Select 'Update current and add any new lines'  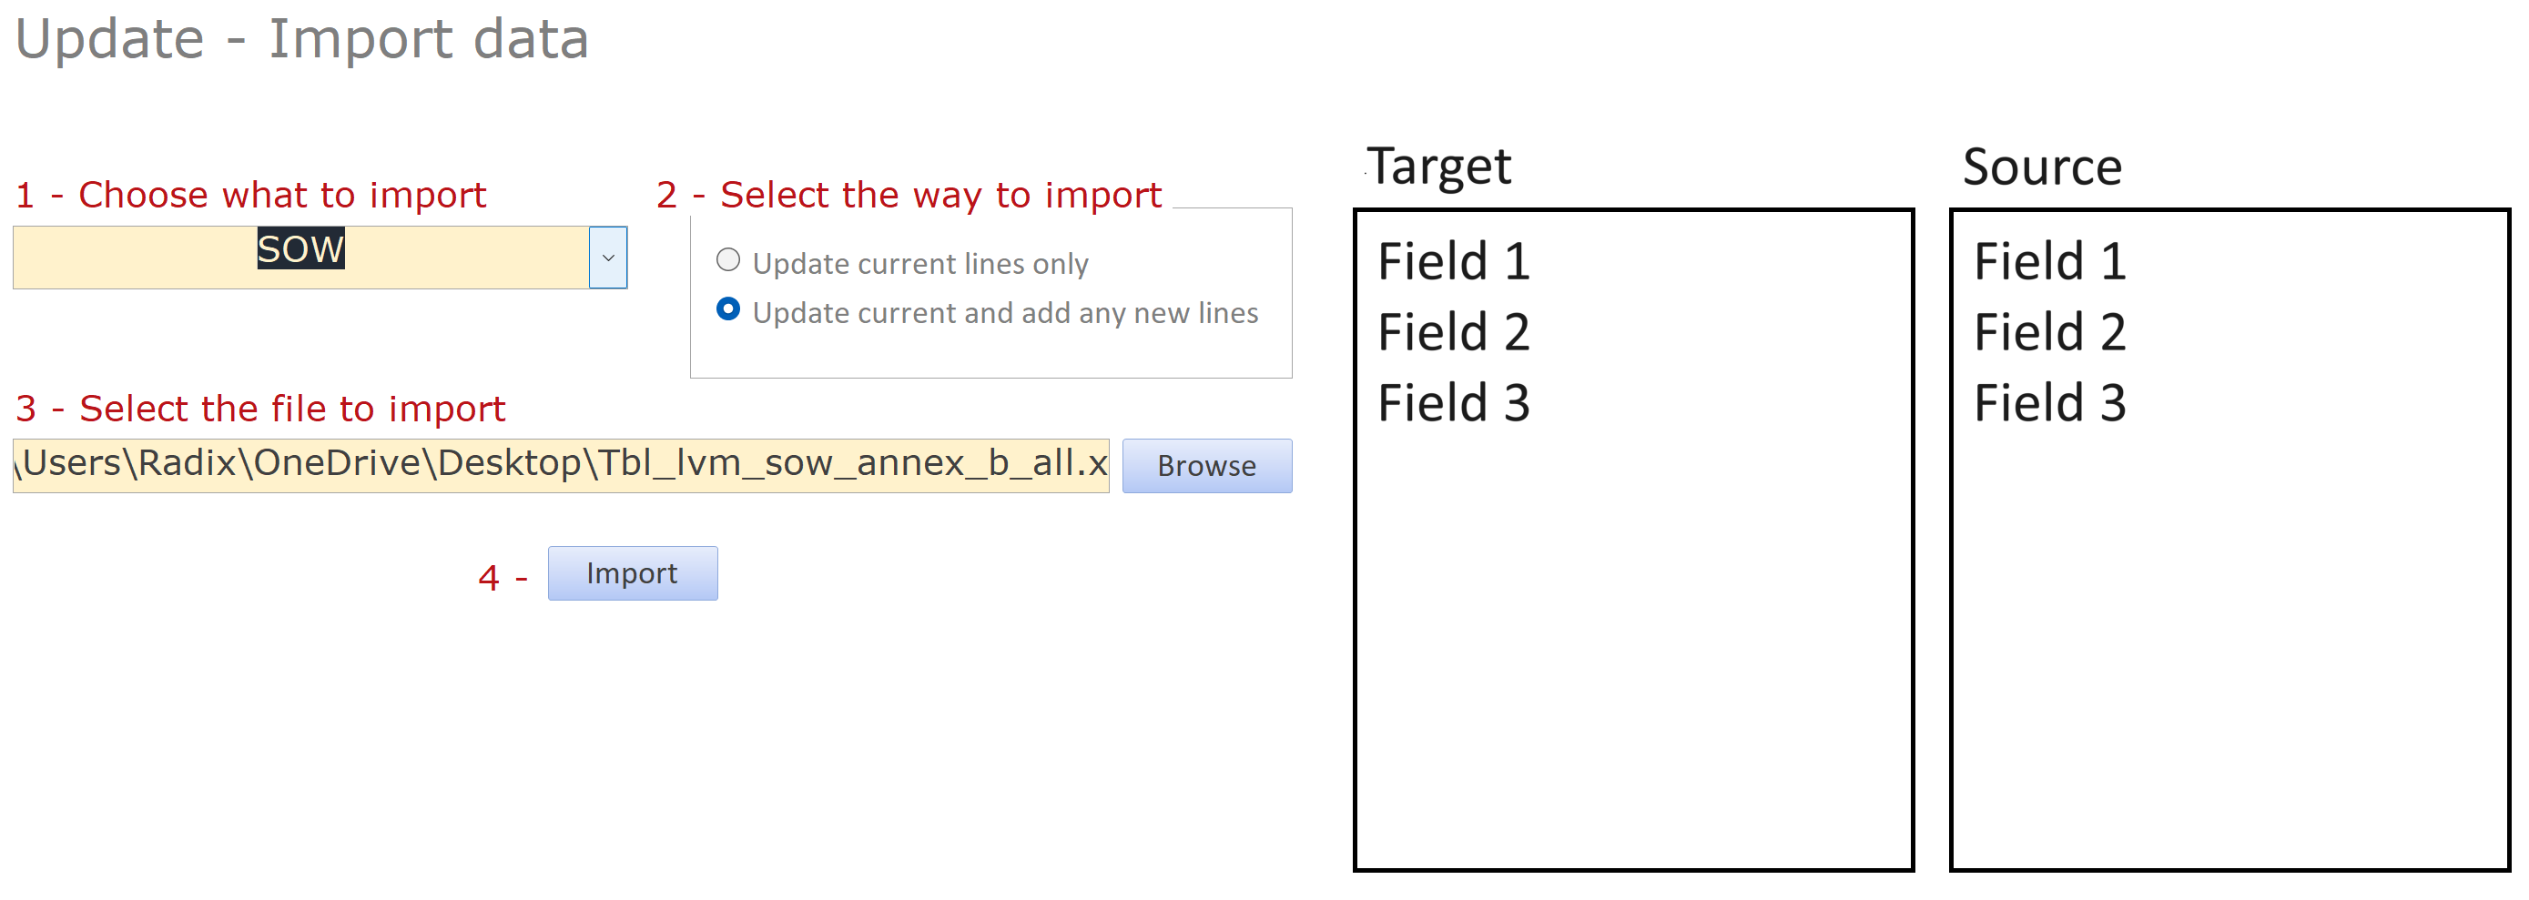tap(728, 310)
